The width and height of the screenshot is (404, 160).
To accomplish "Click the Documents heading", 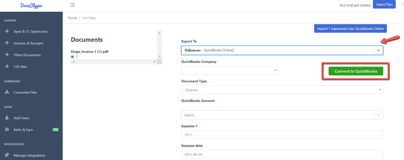I will (x=87, y=40).
